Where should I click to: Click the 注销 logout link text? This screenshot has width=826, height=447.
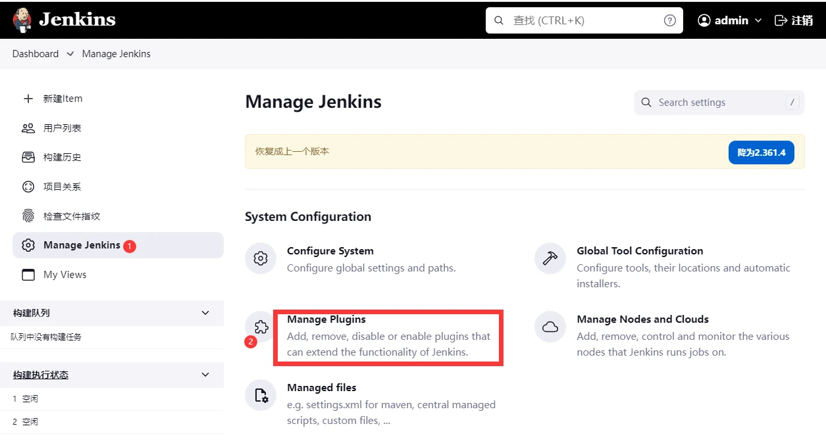tap(802, 20)
